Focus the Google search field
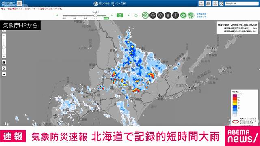The image size is (260, 146). tap(242, 4)
